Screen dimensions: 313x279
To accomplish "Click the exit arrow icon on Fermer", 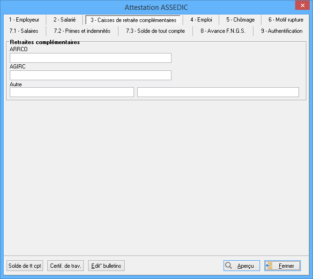I will tap(269, 265).
